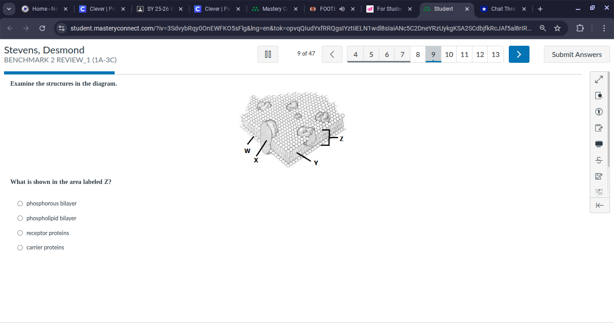The height and width of the screenshot is (323, 614).
Task: Toggle the line reader mask tool
Action: 599,144
